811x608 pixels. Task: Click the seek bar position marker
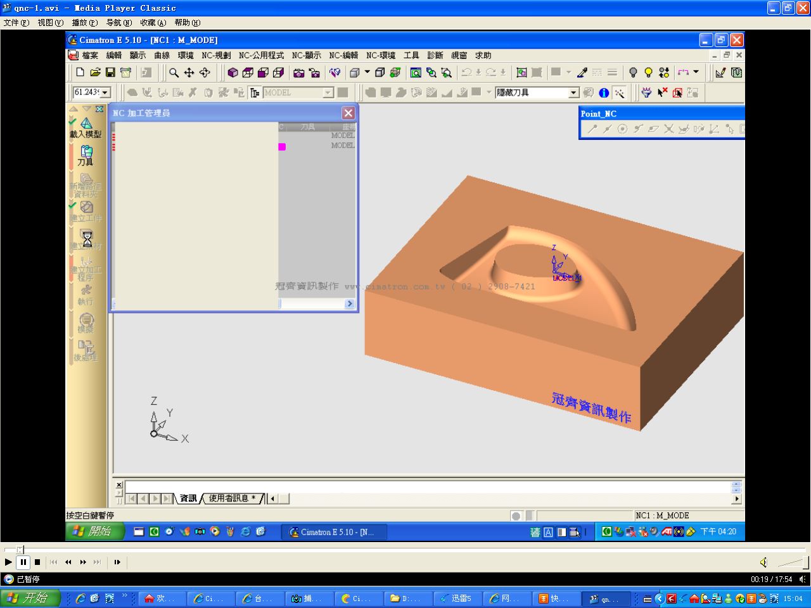click(x=20, y=550)
